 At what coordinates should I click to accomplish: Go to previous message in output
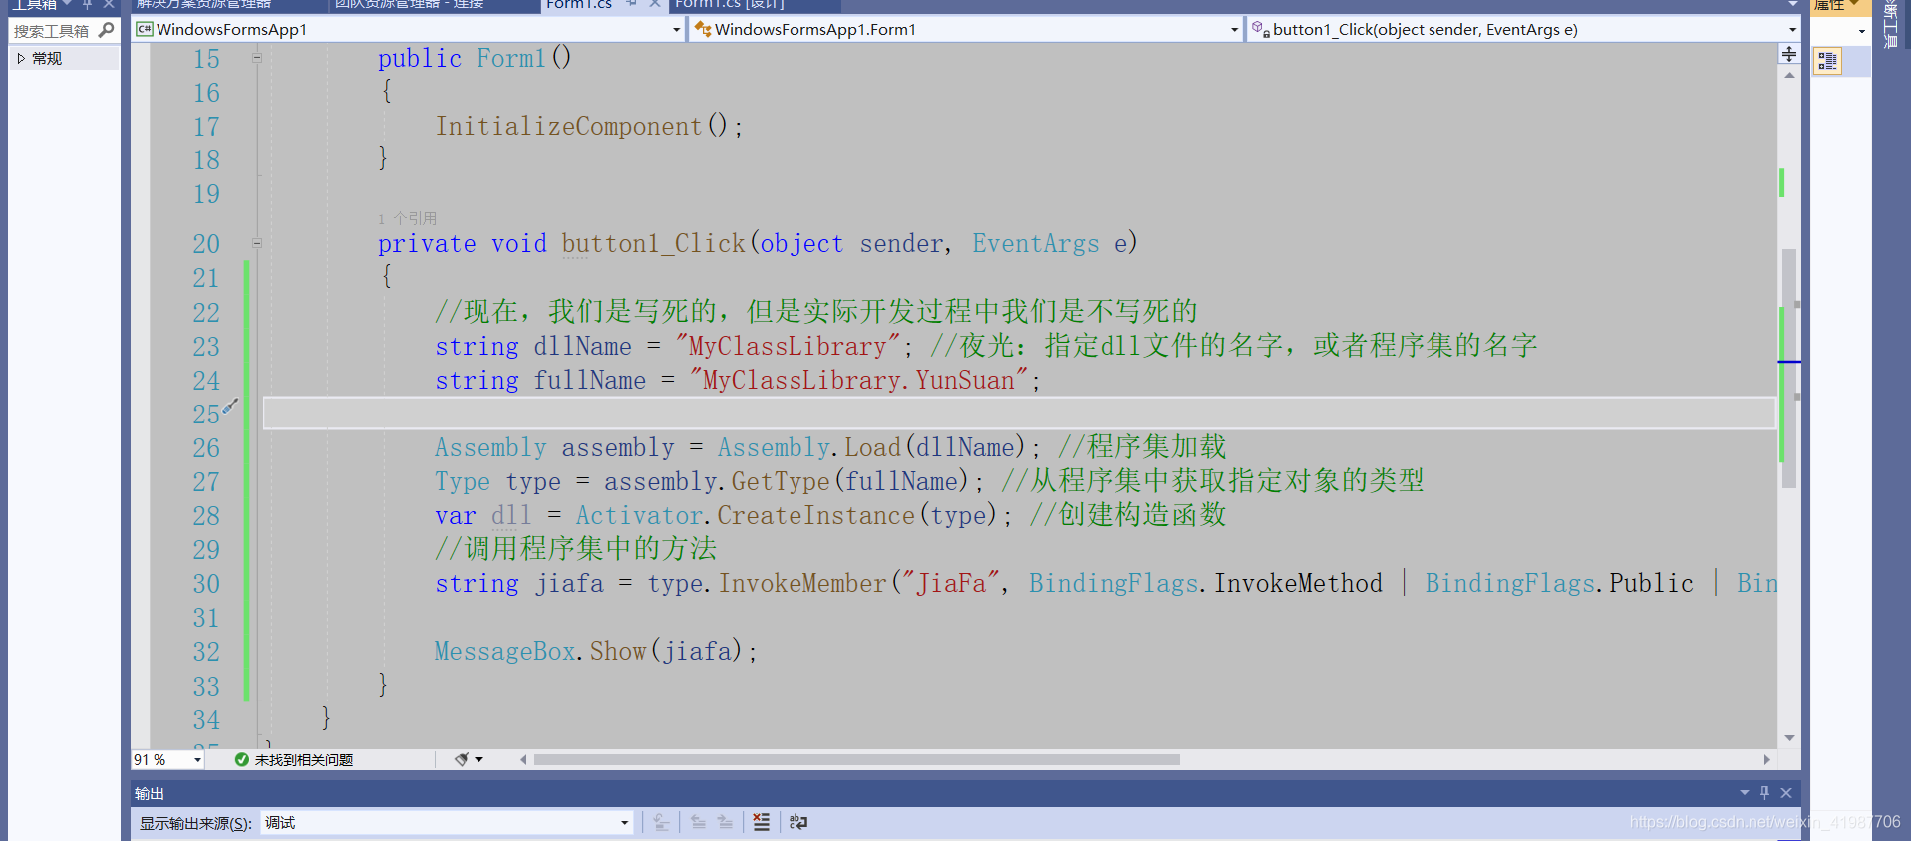tap(698, 822)
